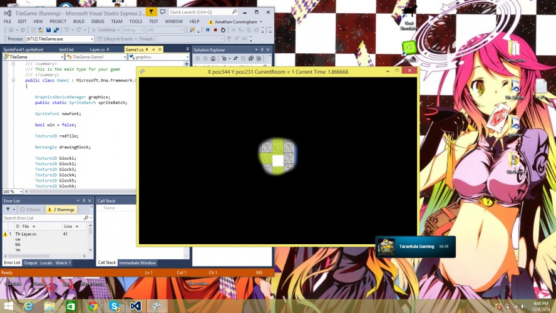Screen dimensions: 556x313
Task: Open the DEBUG menu
Action: [98, 22]
